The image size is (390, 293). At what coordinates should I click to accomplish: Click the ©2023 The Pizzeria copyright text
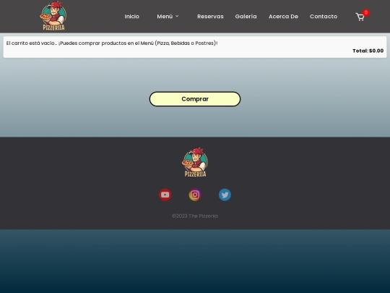click(195, 216)
